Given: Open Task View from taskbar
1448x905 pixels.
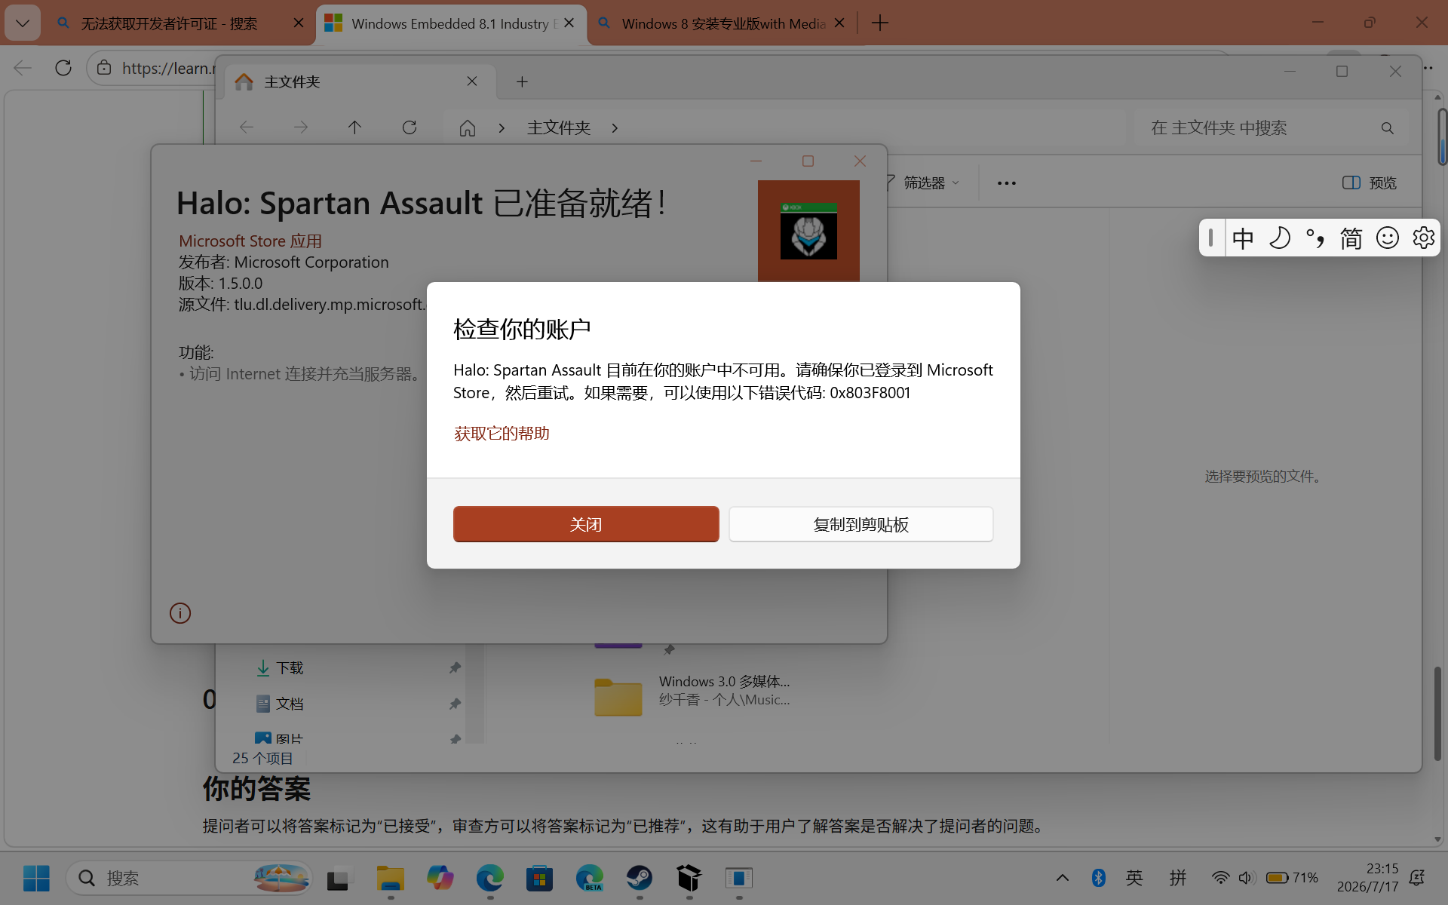Looking at the screenshot, I should tap(340, 878).
